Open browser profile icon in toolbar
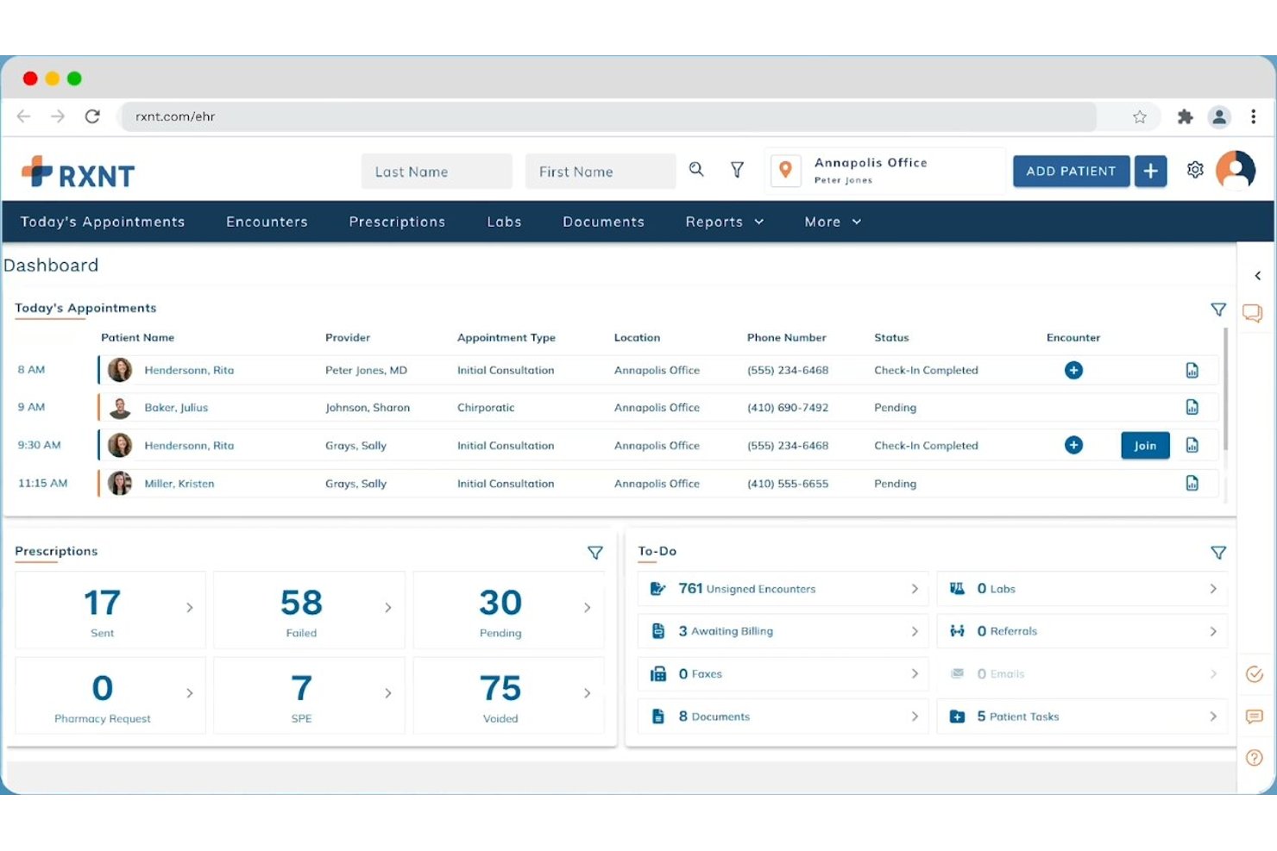Screen dimensions: 1277x851 point(1219,116)
